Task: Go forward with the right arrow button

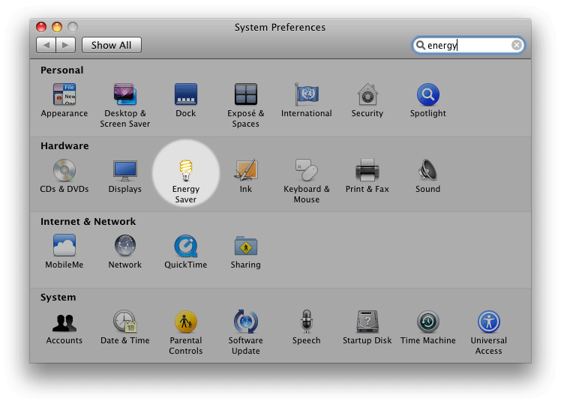Action: pos(65,46)
